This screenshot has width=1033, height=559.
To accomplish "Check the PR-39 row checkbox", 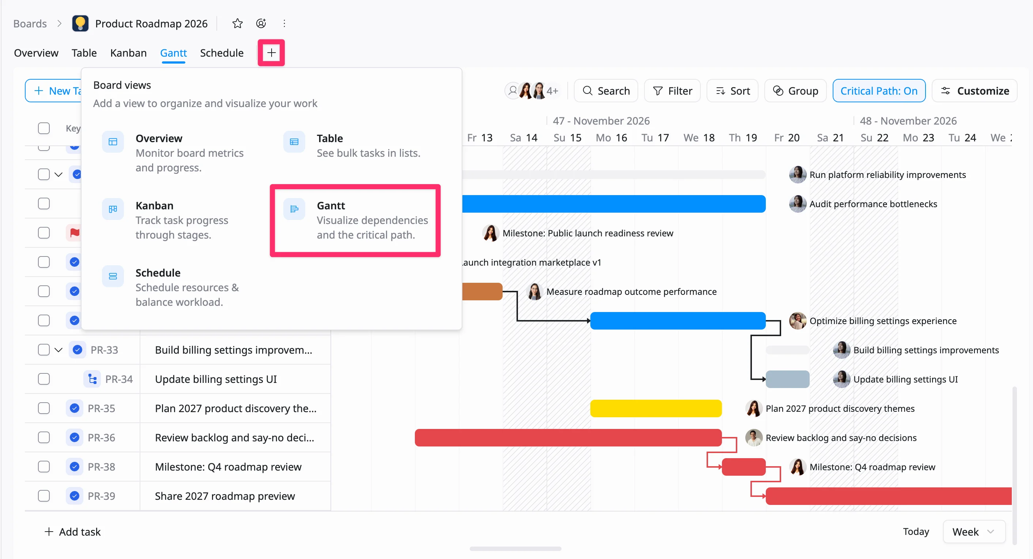I will click(44, 496).
